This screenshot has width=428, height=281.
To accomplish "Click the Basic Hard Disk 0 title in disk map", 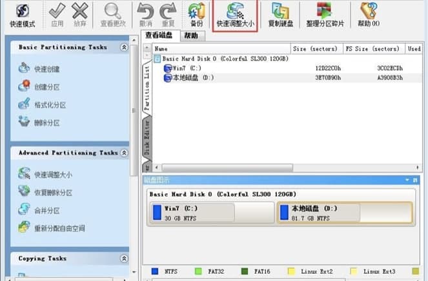I will (223, 195).
